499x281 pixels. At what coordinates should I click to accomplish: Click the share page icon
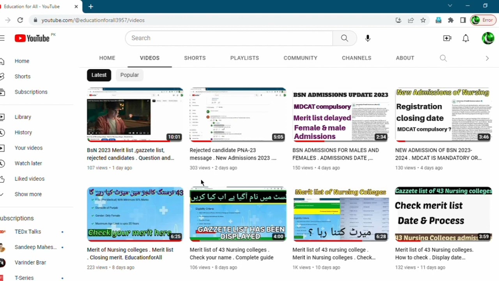[x=411, y=20]
